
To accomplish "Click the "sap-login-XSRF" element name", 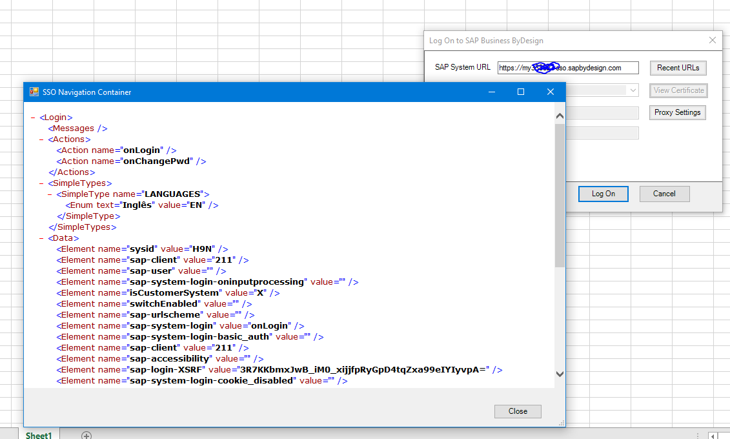I will click(x=166, y=370).
